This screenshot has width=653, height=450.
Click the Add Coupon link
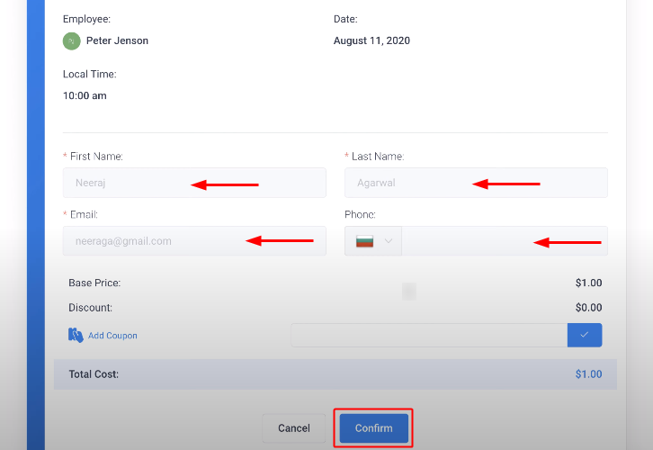pos(112,336)
